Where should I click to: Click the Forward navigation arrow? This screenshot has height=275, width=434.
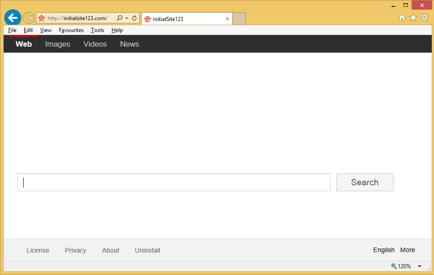click(x=29, y=18)
